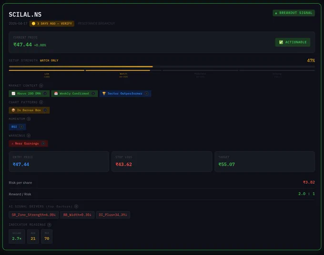Click the 47% setup strength value

[311, 60]
